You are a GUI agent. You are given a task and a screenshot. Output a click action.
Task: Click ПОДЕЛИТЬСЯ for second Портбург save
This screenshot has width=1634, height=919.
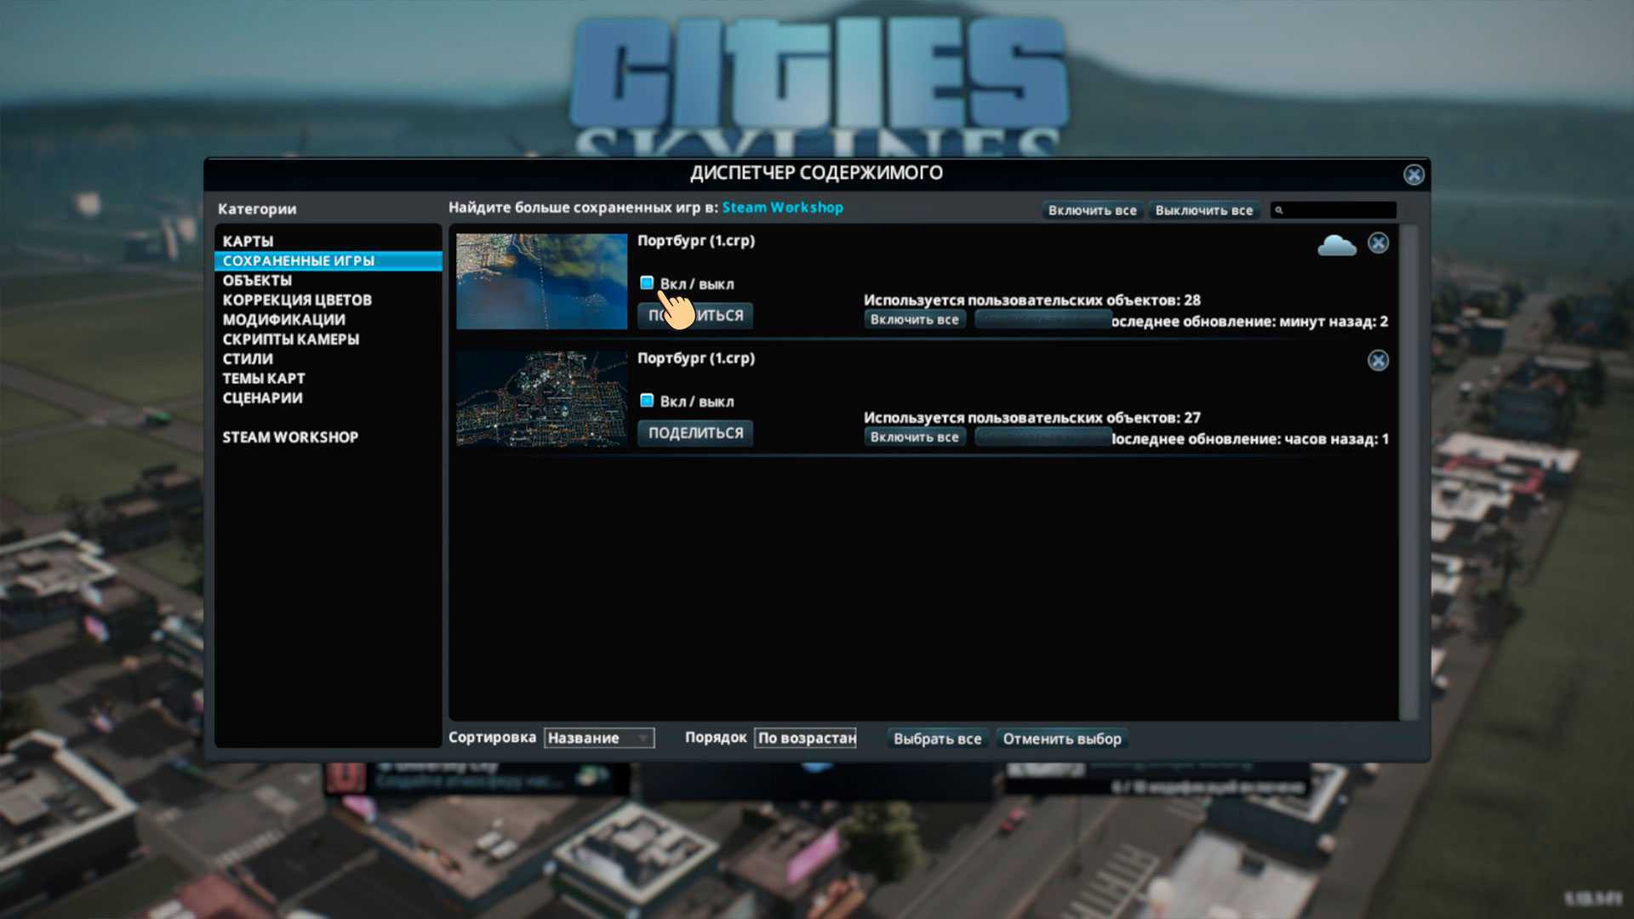point(695,433)
